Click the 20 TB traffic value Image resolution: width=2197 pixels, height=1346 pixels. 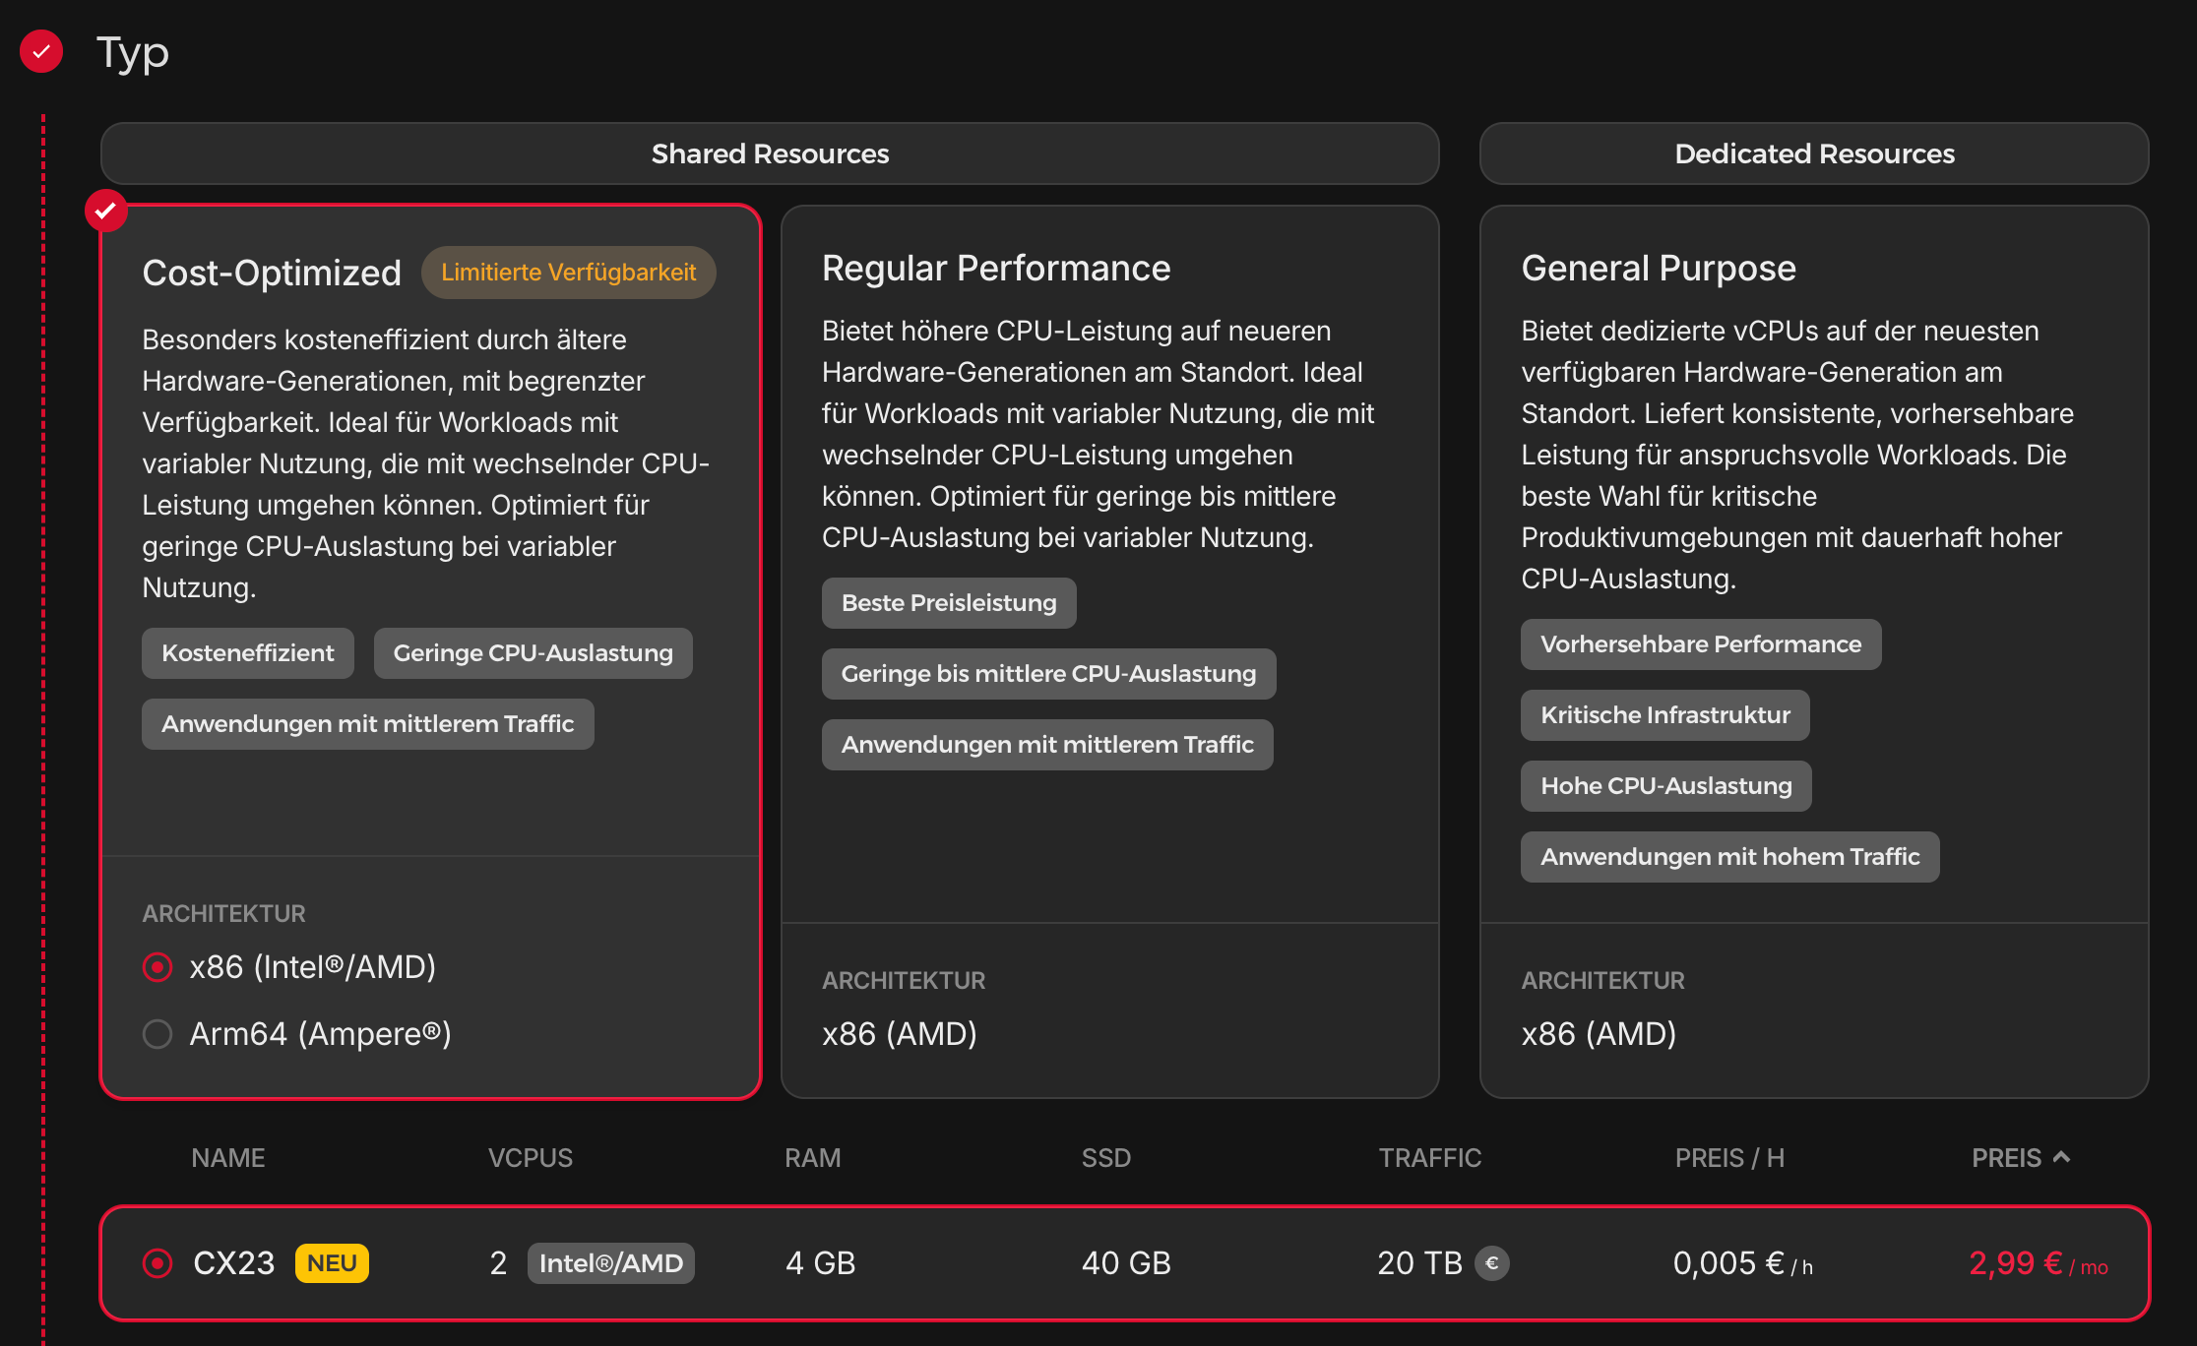pos(1420,1263)
